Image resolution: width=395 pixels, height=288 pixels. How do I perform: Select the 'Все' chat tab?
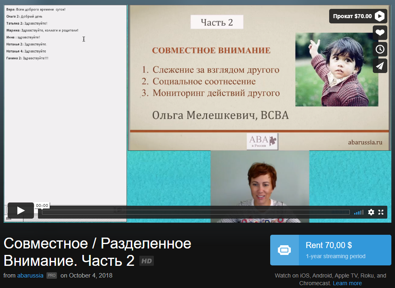pos(9,218)
